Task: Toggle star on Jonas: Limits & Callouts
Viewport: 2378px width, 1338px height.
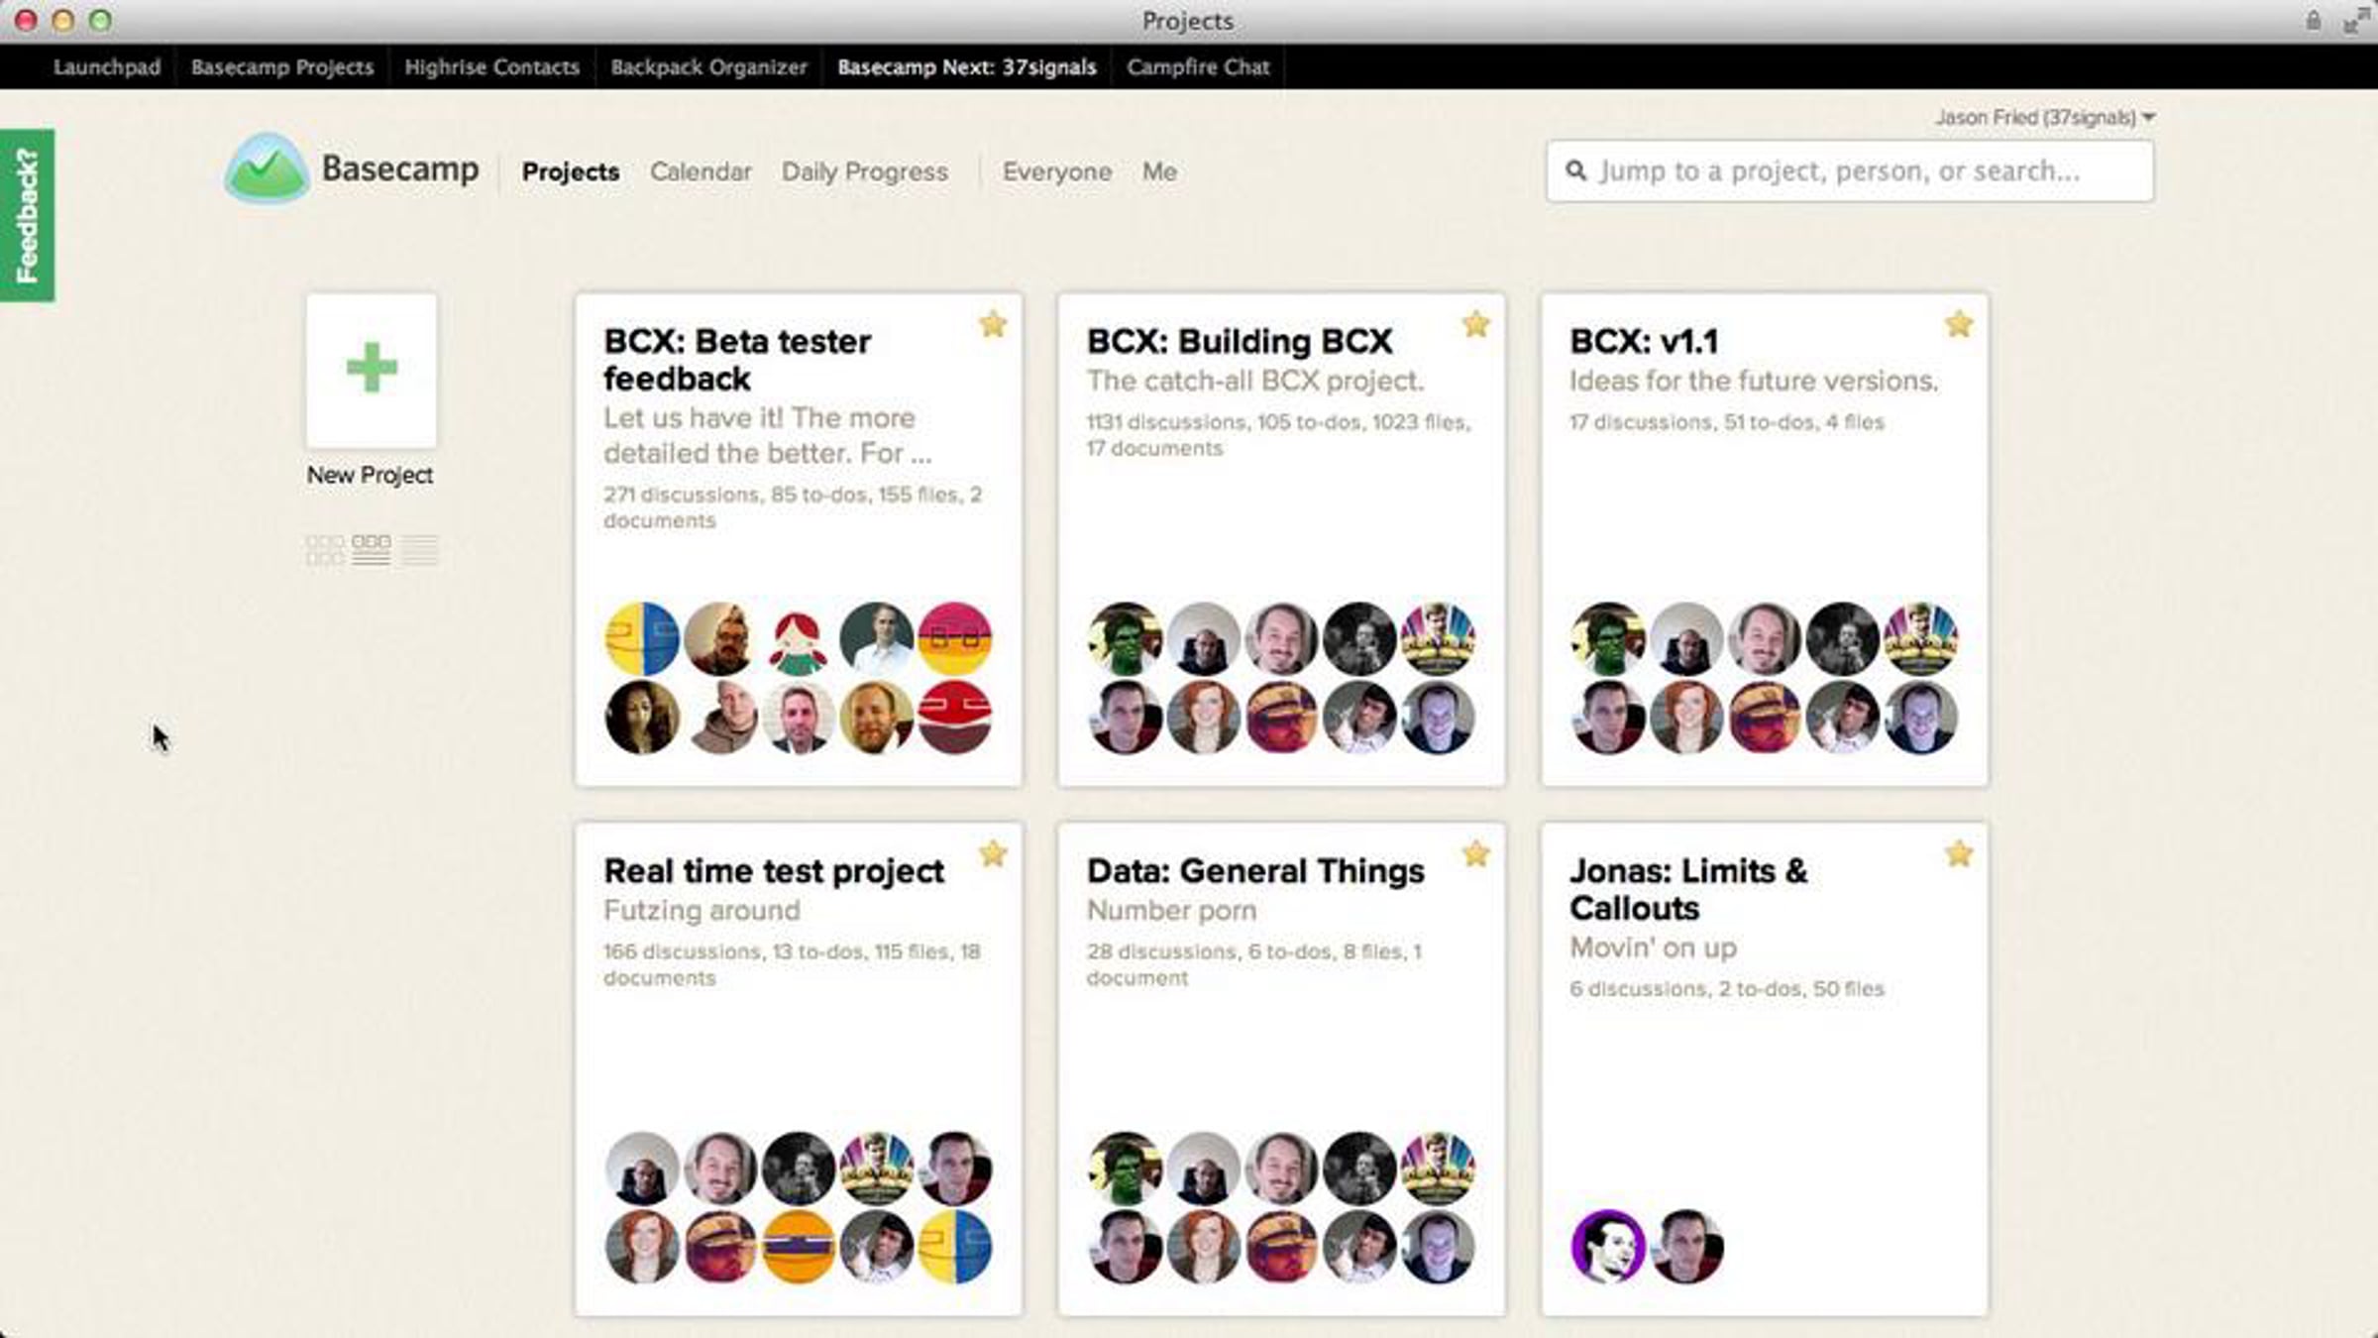Action: 1959,853
